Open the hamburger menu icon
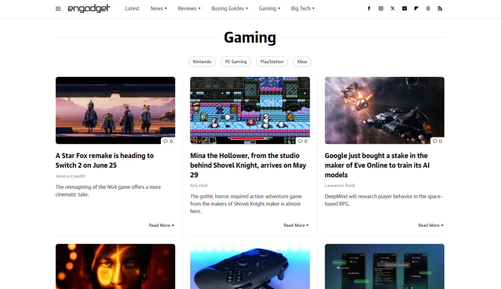This screenshot has height=289, width=501. [x=58, y=9]
